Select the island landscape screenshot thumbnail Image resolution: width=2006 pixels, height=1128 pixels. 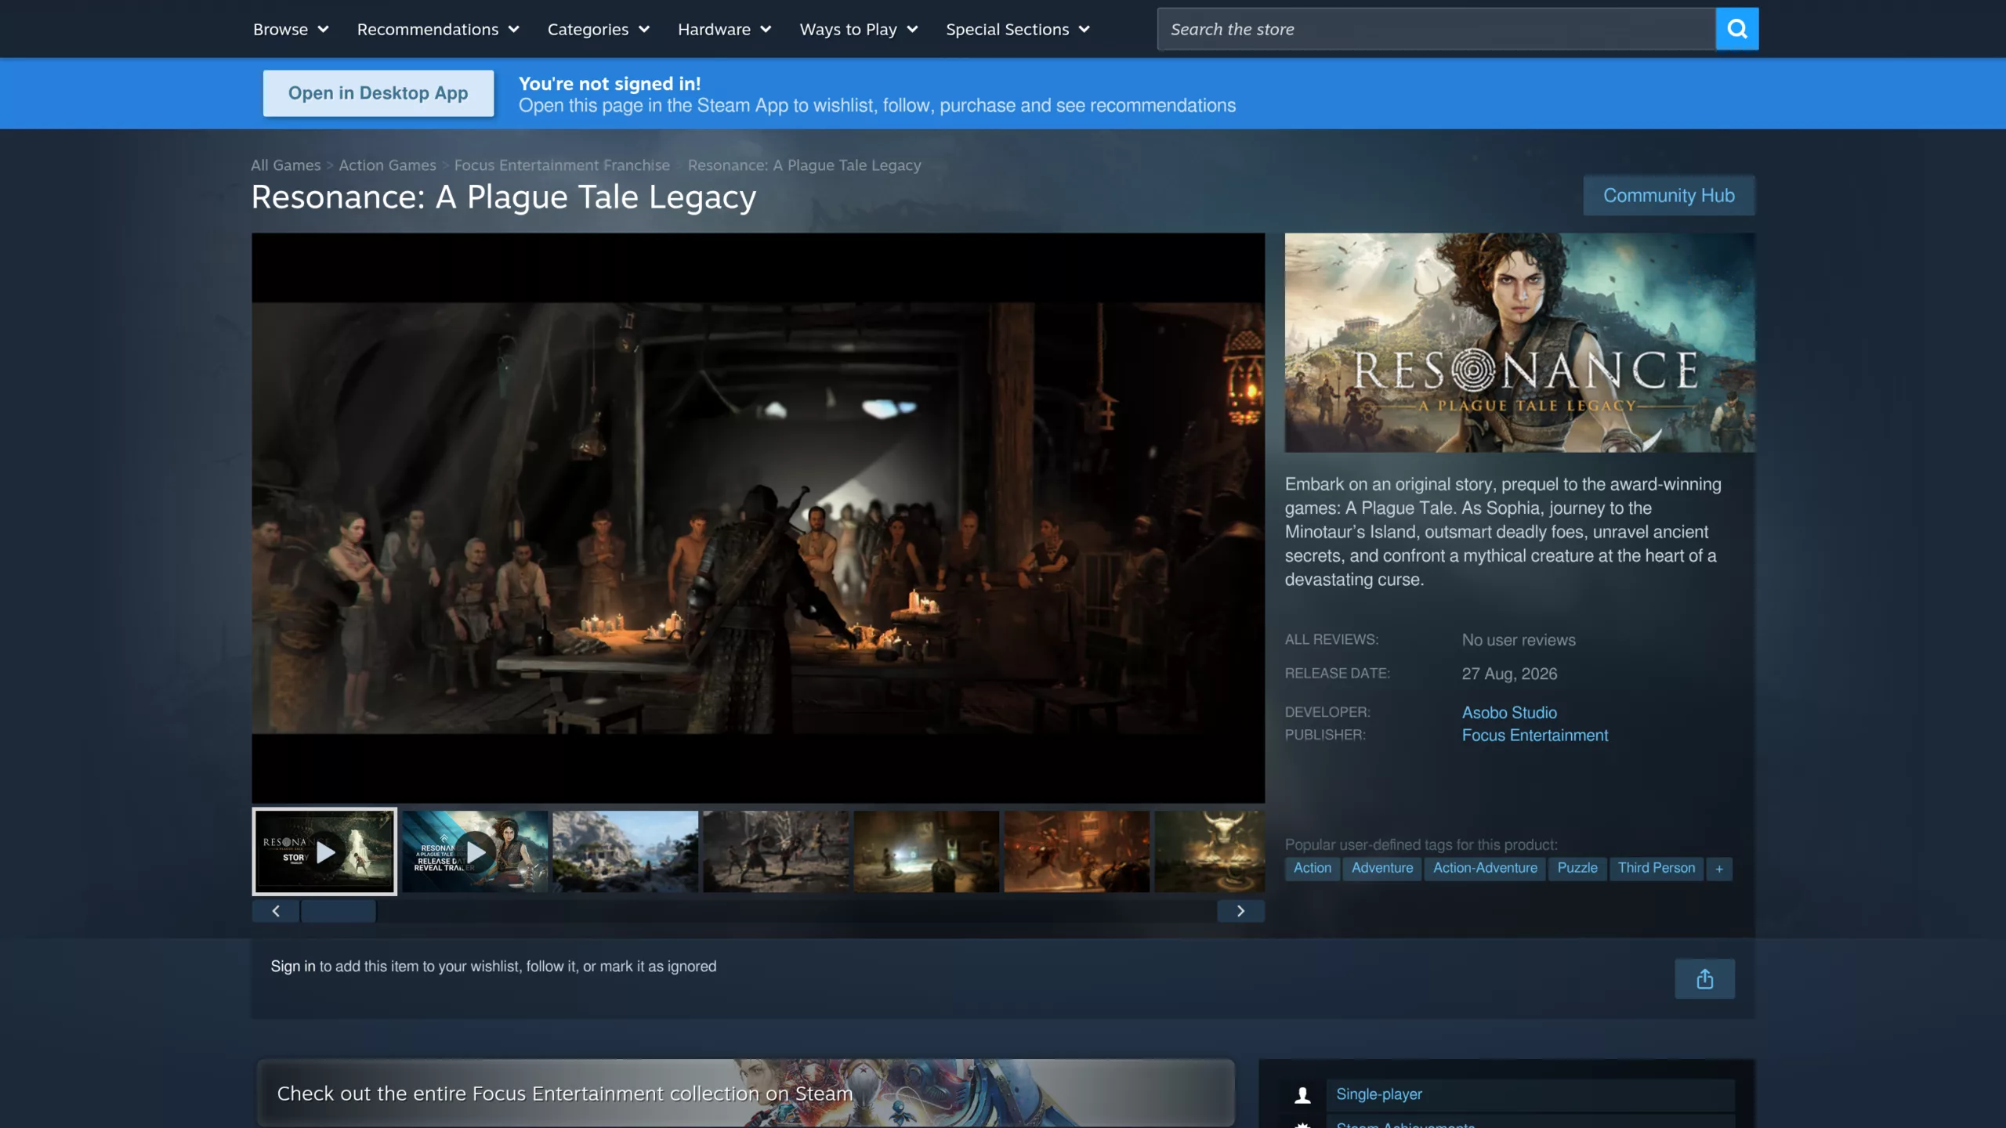[x=625, y=851]
